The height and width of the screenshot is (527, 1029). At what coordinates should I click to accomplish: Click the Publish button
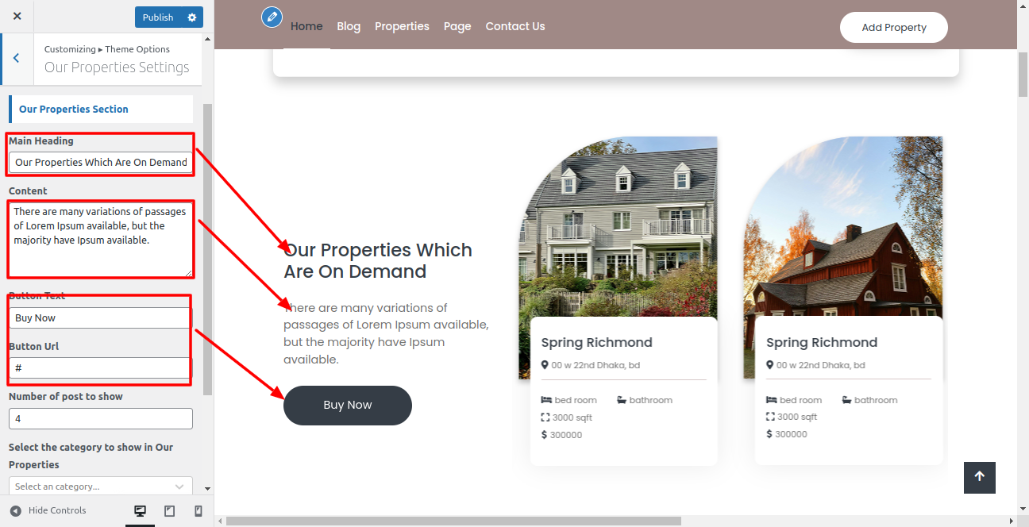(158, 17)
